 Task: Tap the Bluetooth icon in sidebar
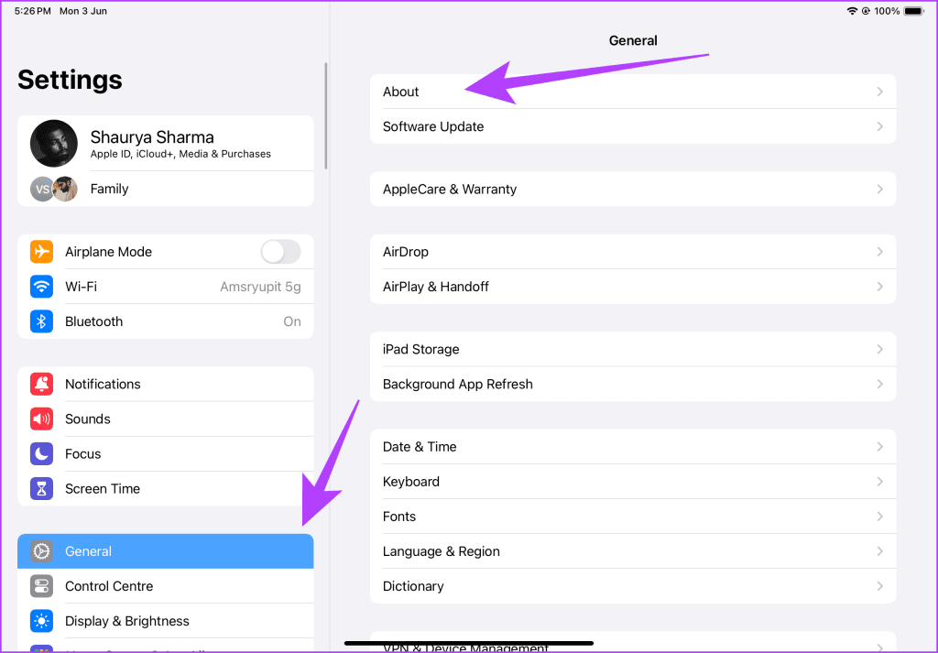41,321
